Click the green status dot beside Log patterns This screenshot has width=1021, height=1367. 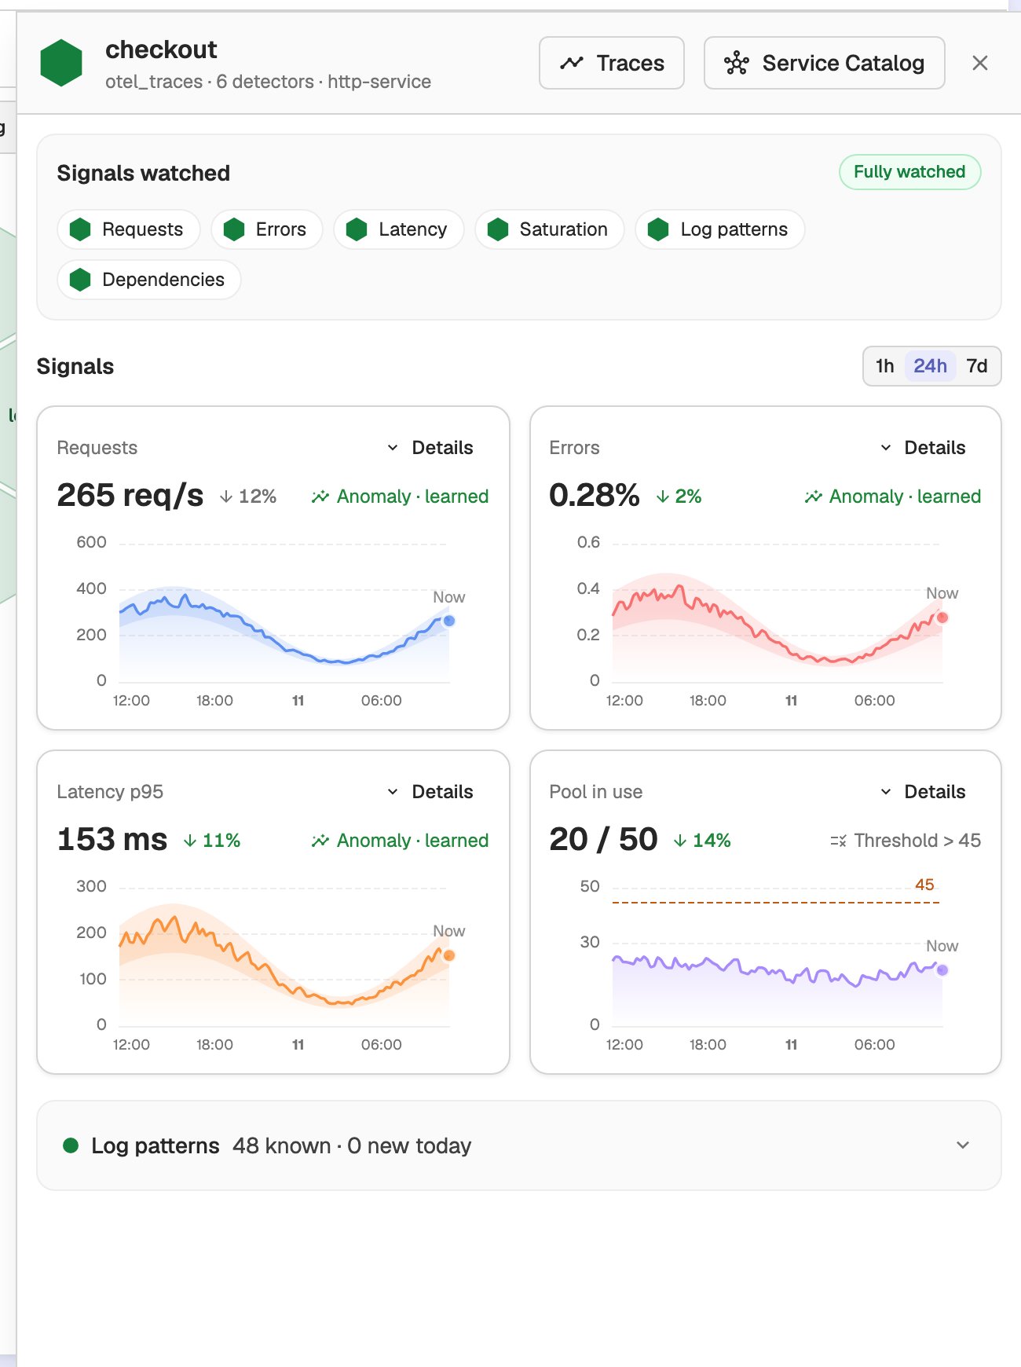click(71, 1145)
